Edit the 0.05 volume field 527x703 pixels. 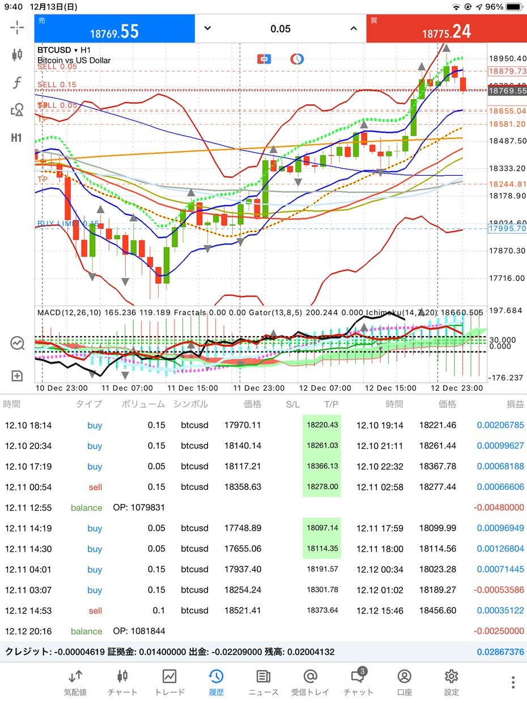click(280, 29)
